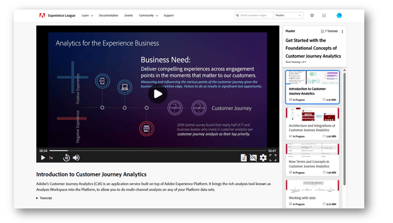The height and width of the screenshot is (223, 393).
Task: Click the Introduction to Customer Journey Analytics heading
Action: [91, 174]
